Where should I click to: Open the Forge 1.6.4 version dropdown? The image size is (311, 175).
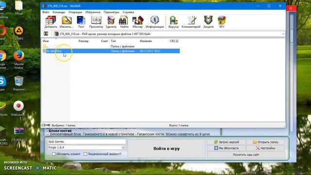click(123, 148)
